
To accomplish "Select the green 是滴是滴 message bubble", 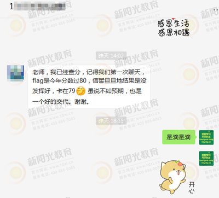I will click(x=178, y=137).
